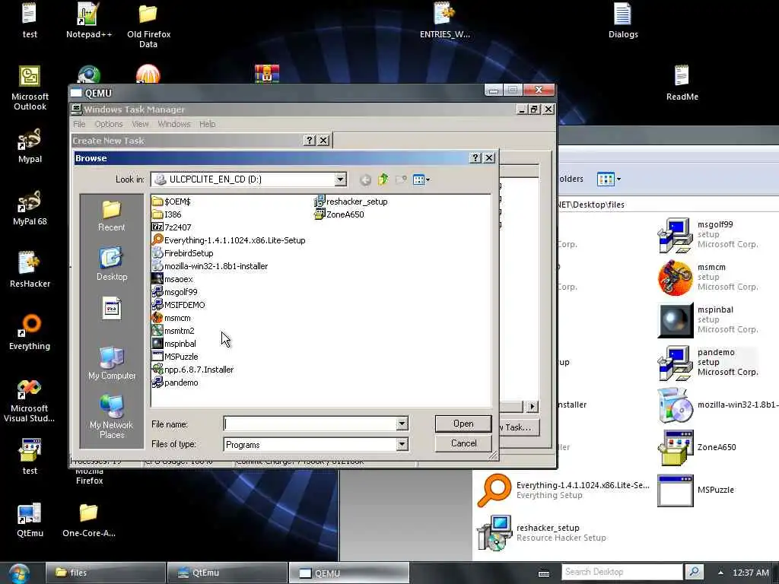The image size is (779, 584).
Task: Click the taskbar search magnifier button
Action: [694, 572]
